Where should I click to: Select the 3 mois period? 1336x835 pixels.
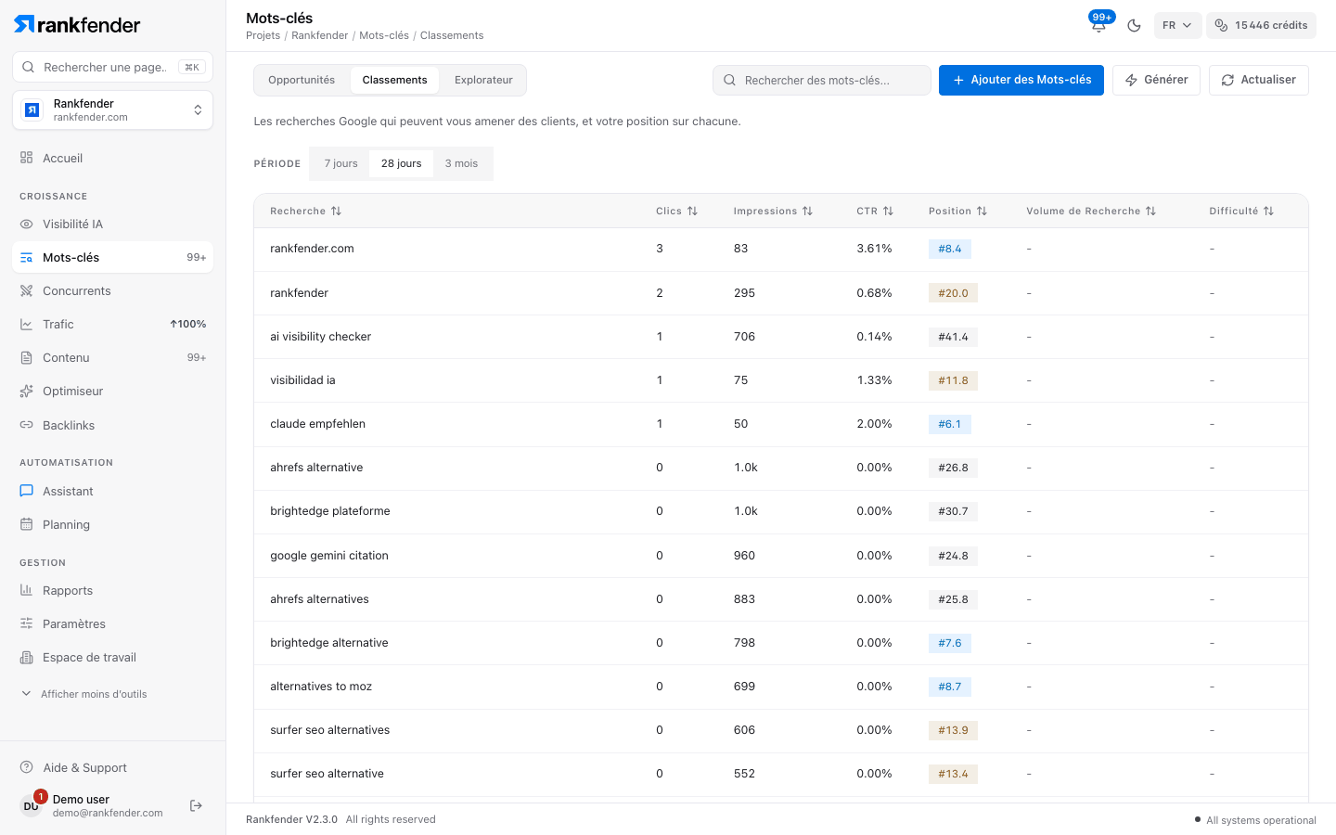click(x=461, y=163)
